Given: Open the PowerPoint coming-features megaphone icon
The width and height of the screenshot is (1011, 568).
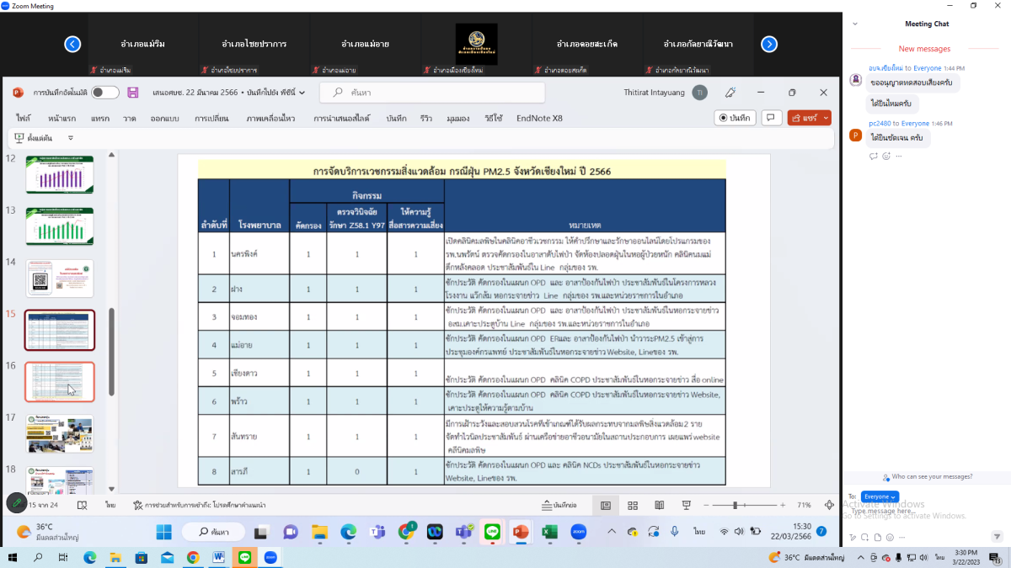Looking at the screenshot, I should pyautogui.click(x=730, y=93).
